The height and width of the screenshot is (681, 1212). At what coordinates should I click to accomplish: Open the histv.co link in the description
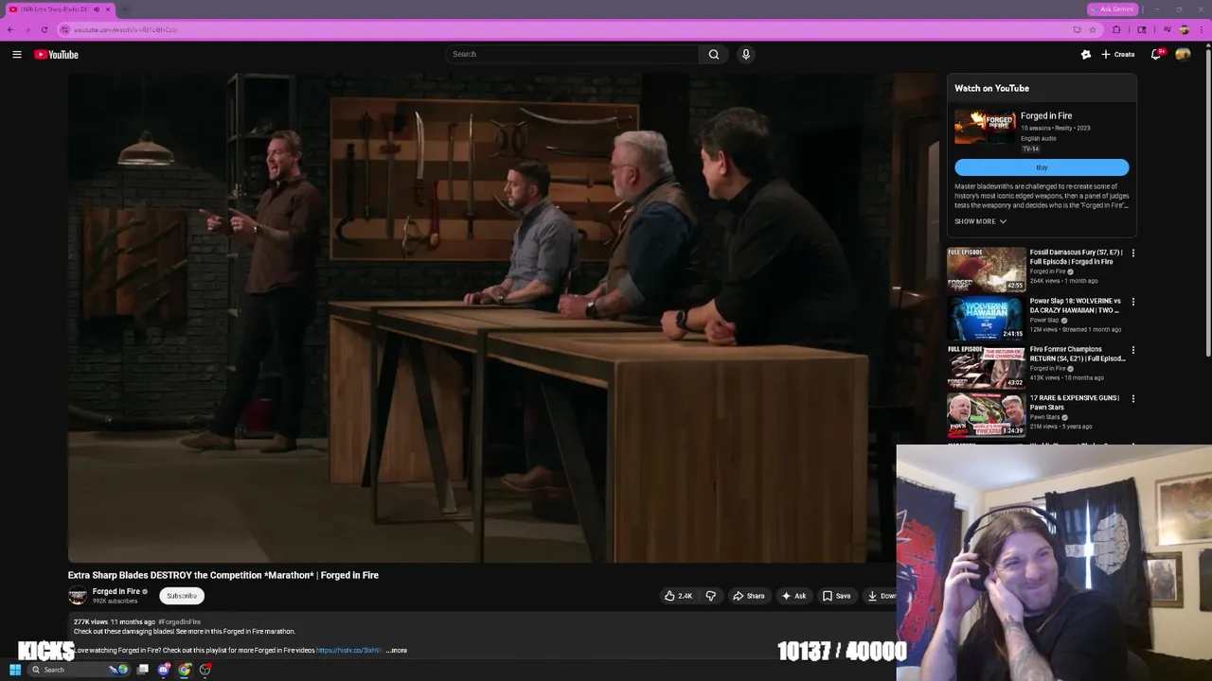[348, 651]
